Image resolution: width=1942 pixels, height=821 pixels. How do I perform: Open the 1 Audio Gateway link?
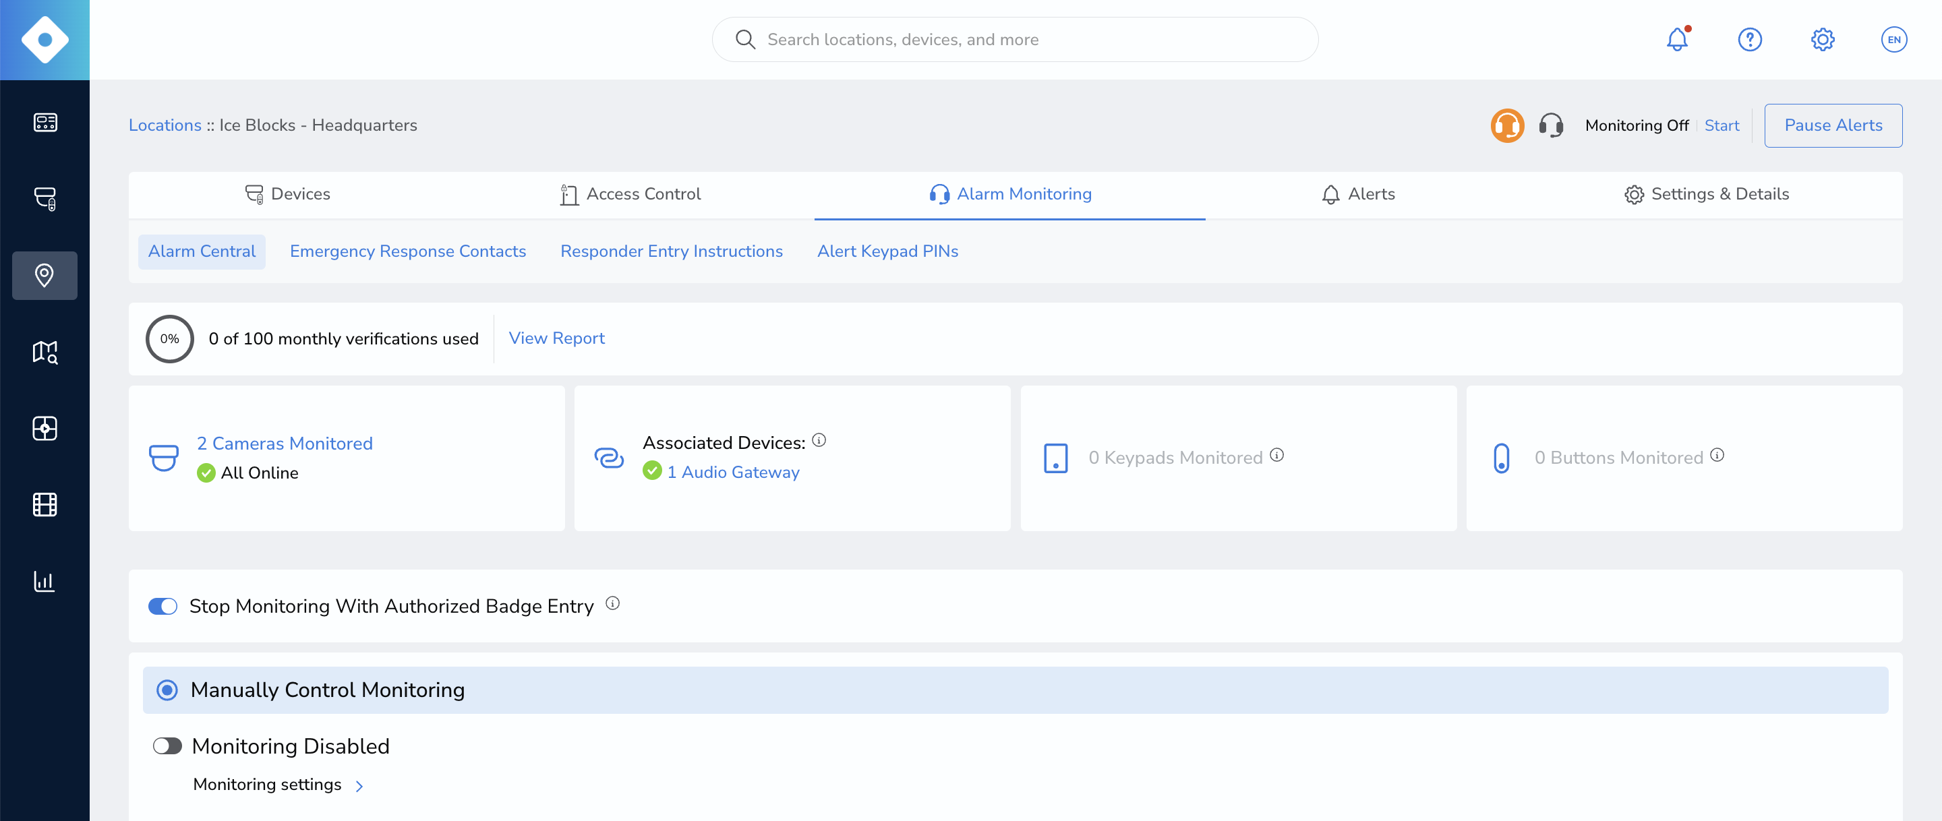[733, 472]
